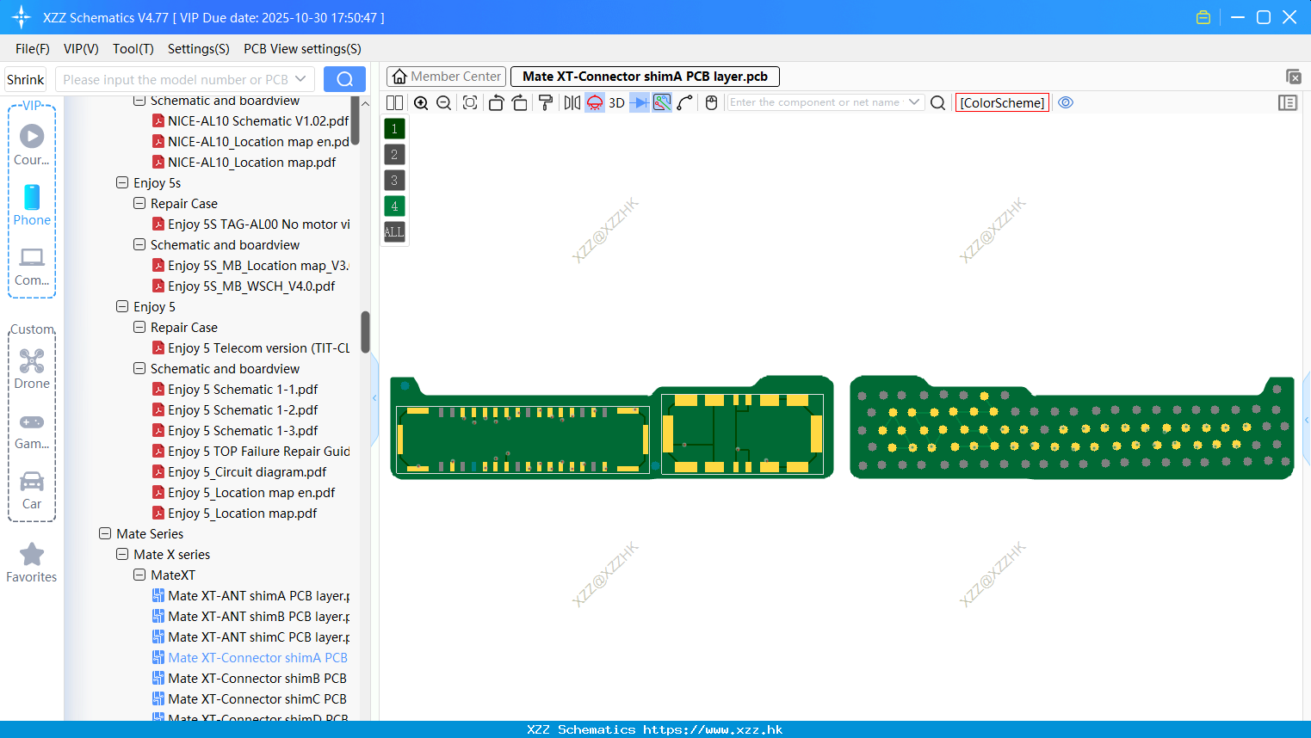The width and height of the screenshot is (1311, 738).
Task: Open the Course category in the sidebar
Action: pos(32,145)
